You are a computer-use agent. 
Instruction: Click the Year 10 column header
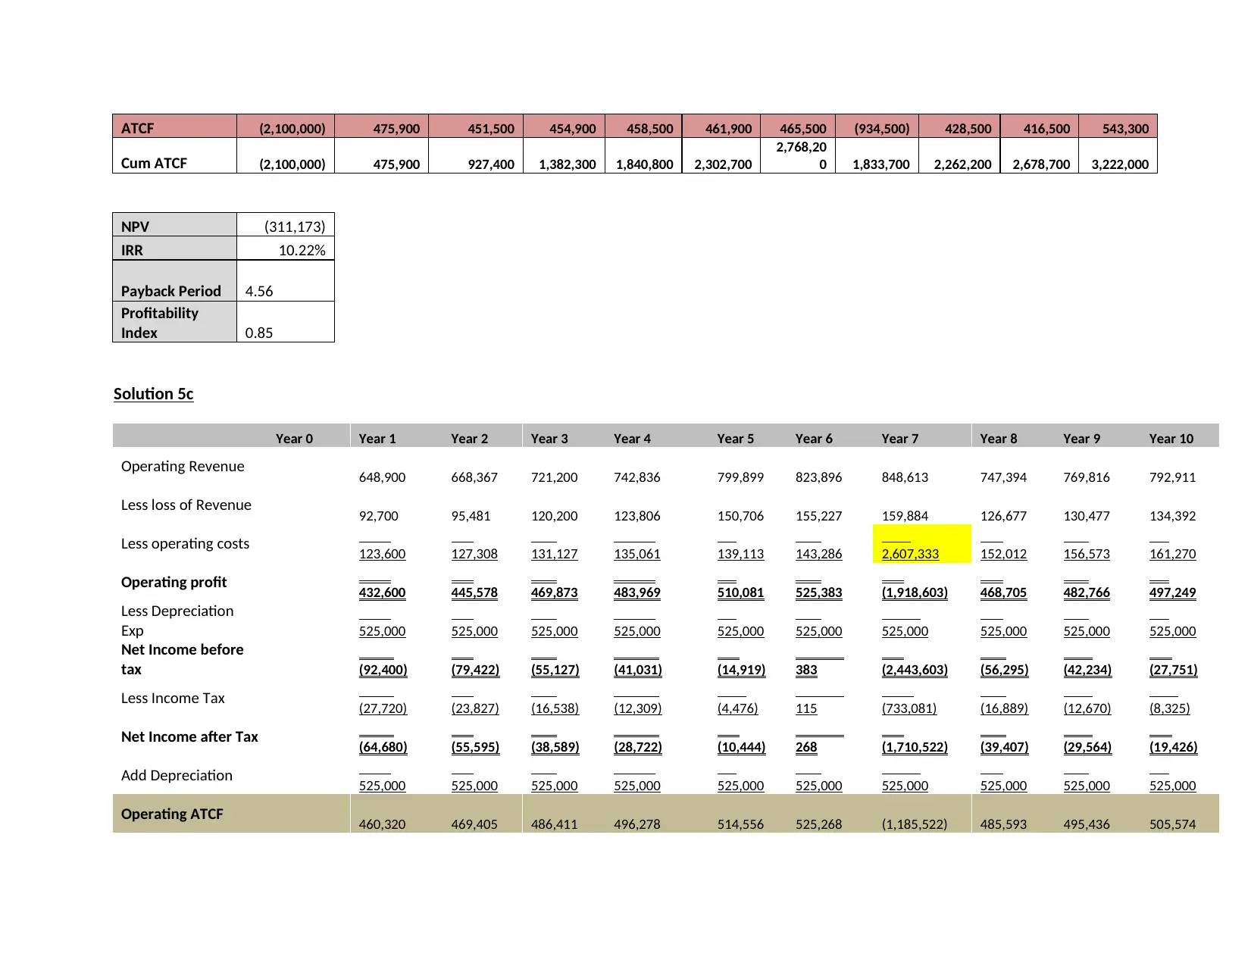(x=1171, y=439)
